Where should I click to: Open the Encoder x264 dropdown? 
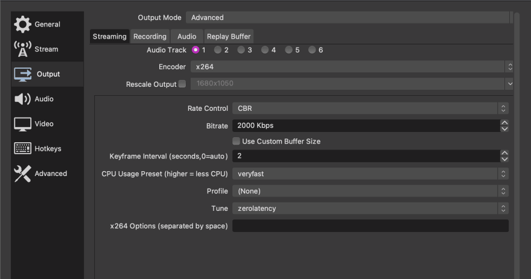(x=352, y=67)
